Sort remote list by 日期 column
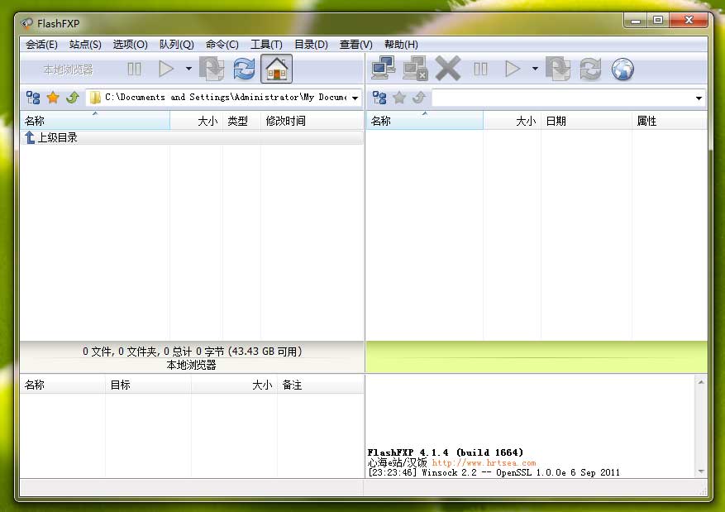The image size is (725, 512). [x=586, y=121]
